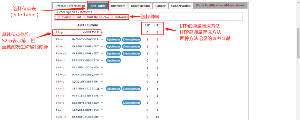The image size is (300, 120).
Task: Click Upstream button in K8-ub row
Action: [x=113, y=39]
